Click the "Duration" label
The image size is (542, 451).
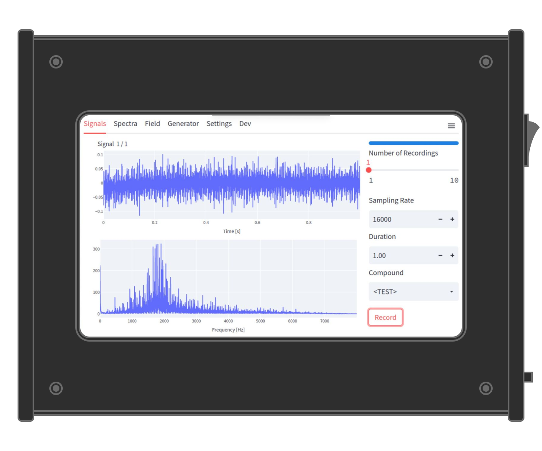tap(382, 236)
